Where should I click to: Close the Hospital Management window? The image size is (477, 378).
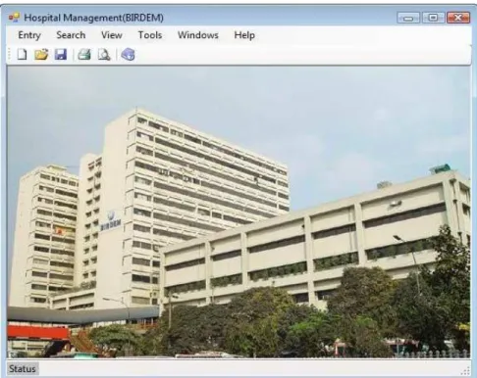(458, 18)
